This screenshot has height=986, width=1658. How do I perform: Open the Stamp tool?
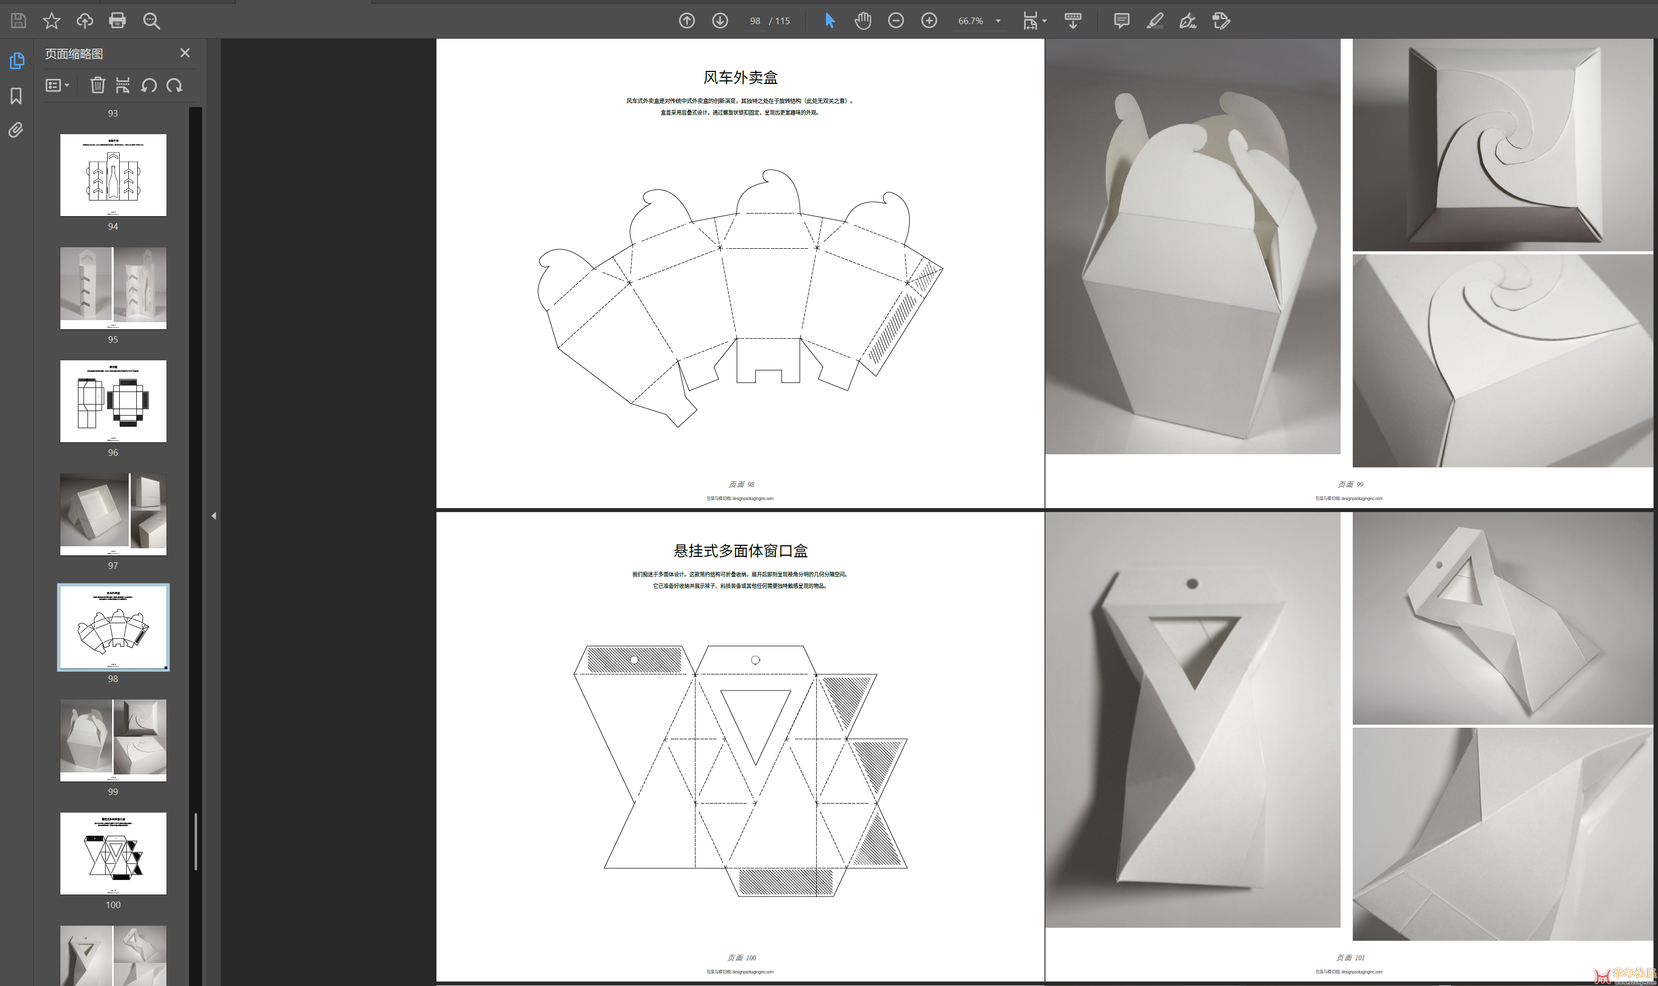pyautogui.click(x=1221, y=21)
